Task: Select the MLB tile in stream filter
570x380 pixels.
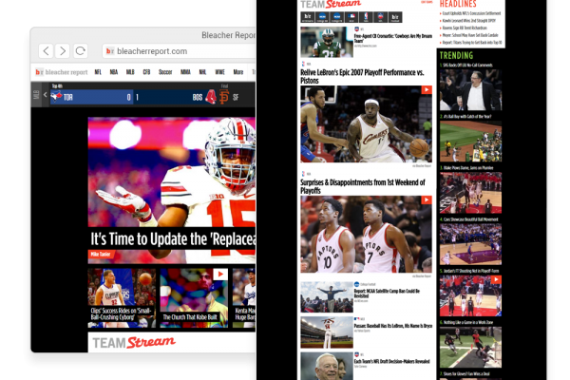Action: coord(351,17)
